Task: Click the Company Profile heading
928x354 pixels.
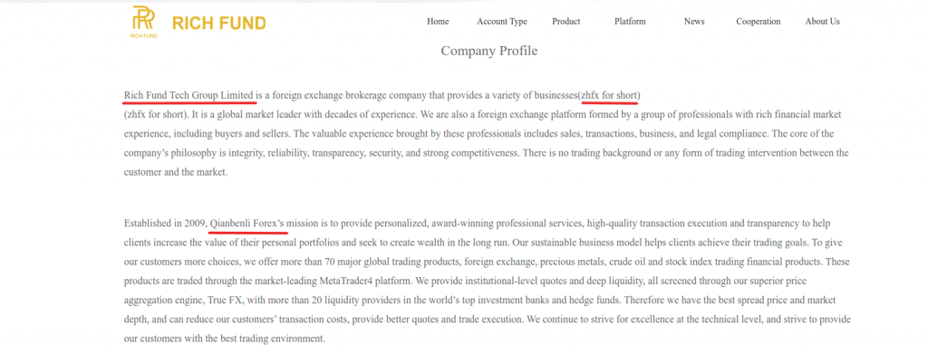Action: [x=488, y=51]
